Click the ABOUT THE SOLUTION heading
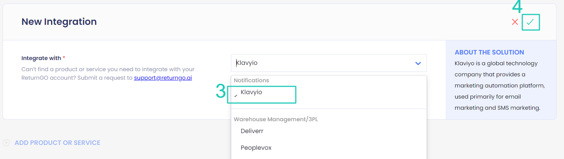 coord(489,52)
